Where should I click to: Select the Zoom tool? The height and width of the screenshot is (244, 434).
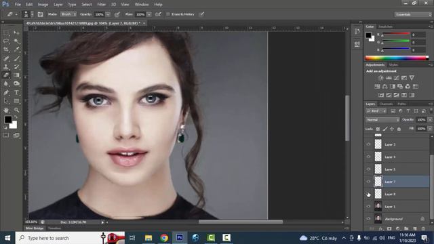[16, 110]
